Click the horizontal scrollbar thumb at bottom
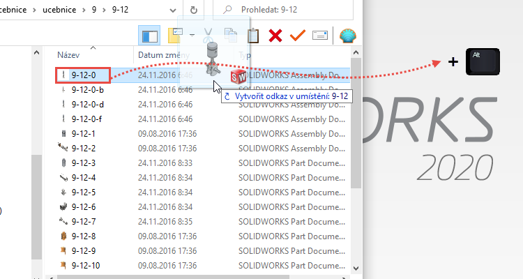This screenshot has height=279, width=523. [x=174, y=277]
